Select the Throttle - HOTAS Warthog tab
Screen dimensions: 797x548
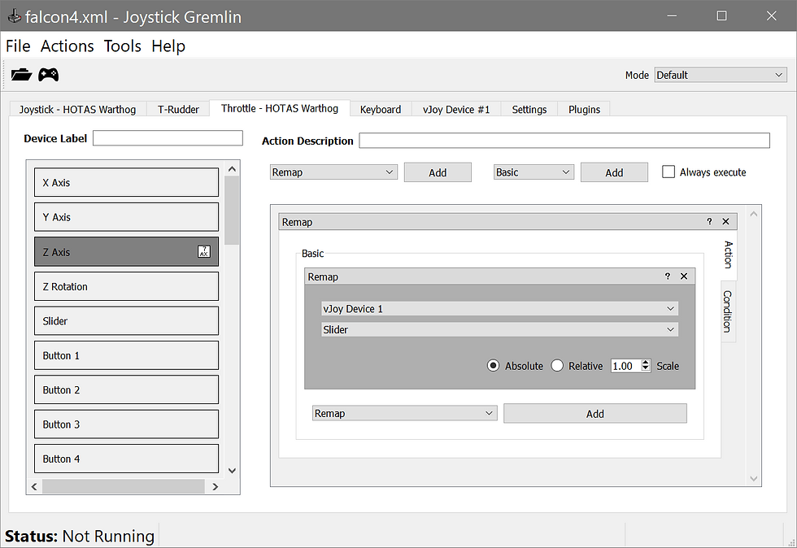(280, 108)
